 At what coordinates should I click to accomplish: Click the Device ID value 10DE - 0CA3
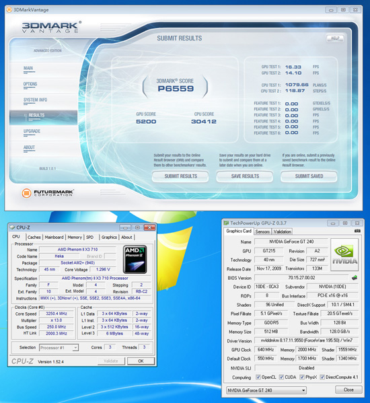(x=267, y=287)
